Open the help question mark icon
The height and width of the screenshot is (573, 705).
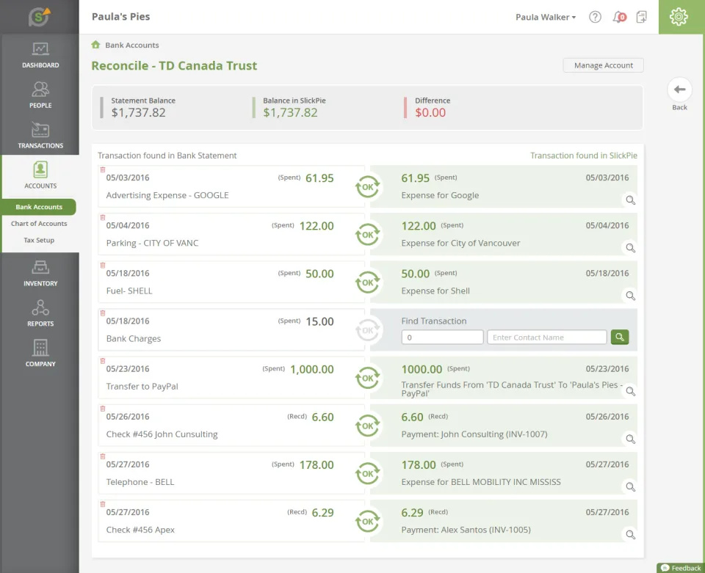tap(595, 17)
